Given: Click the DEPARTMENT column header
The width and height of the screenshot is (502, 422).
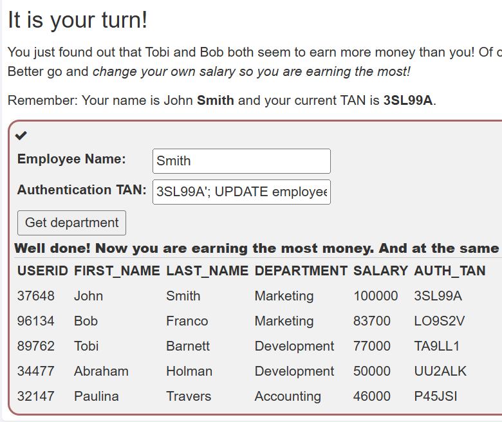Looking at the screenshot, I should pos(301,271).
